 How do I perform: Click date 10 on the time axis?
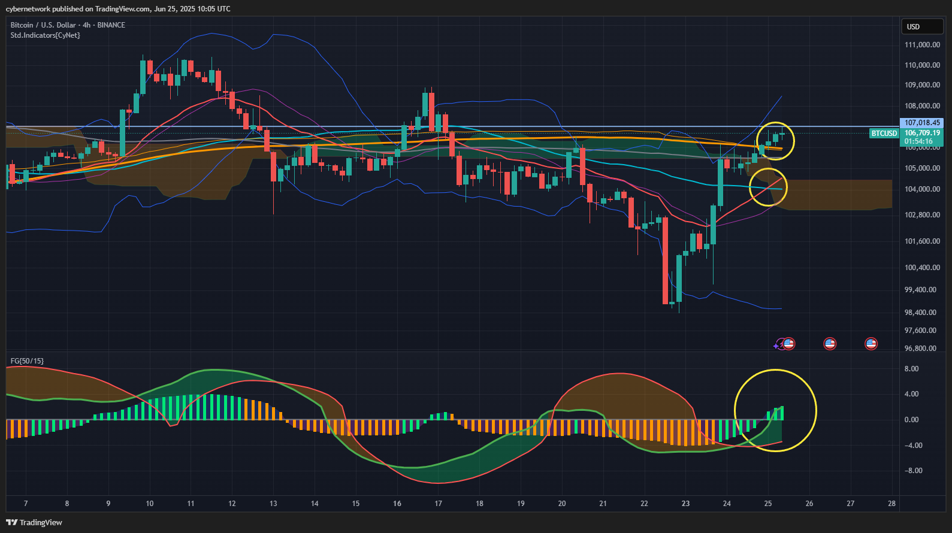click(x=150, y=504)
